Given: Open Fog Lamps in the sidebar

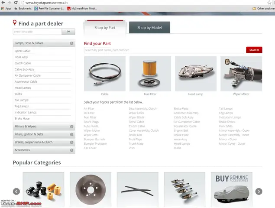Looking at the screenshot, I should (22, 106).
